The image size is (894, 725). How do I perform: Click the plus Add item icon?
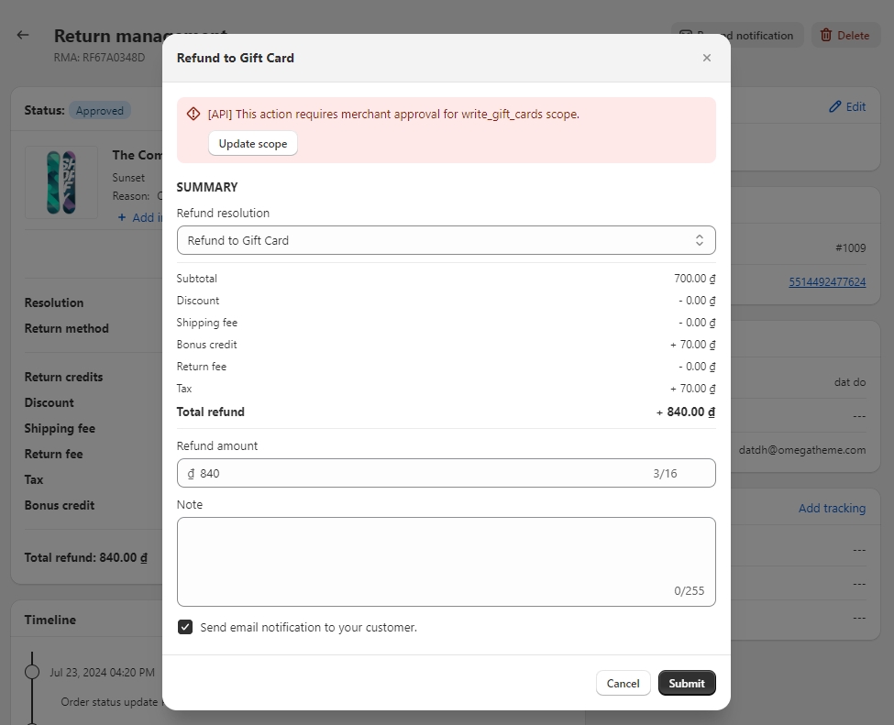click(122, 218)
